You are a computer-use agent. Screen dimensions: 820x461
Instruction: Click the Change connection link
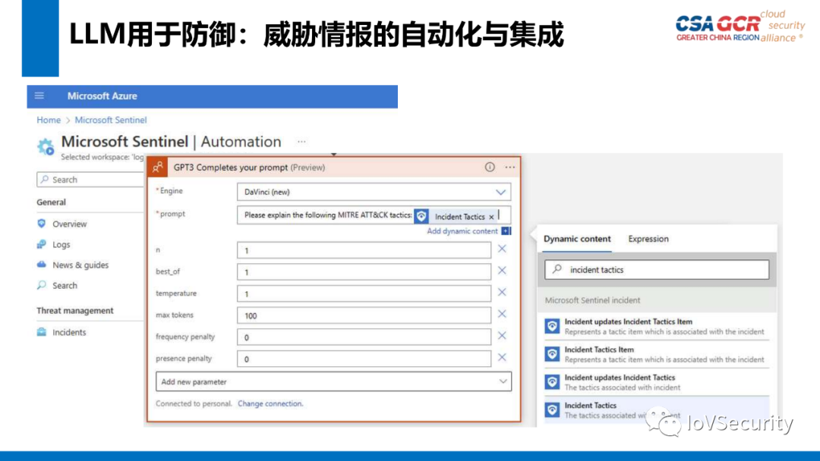click(x=270, y=403)
